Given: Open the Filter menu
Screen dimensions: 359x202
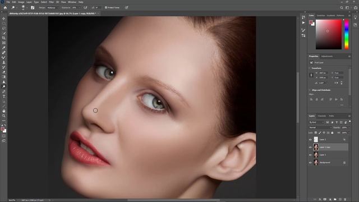Looking at the screenshot, I should click(51, 2).
